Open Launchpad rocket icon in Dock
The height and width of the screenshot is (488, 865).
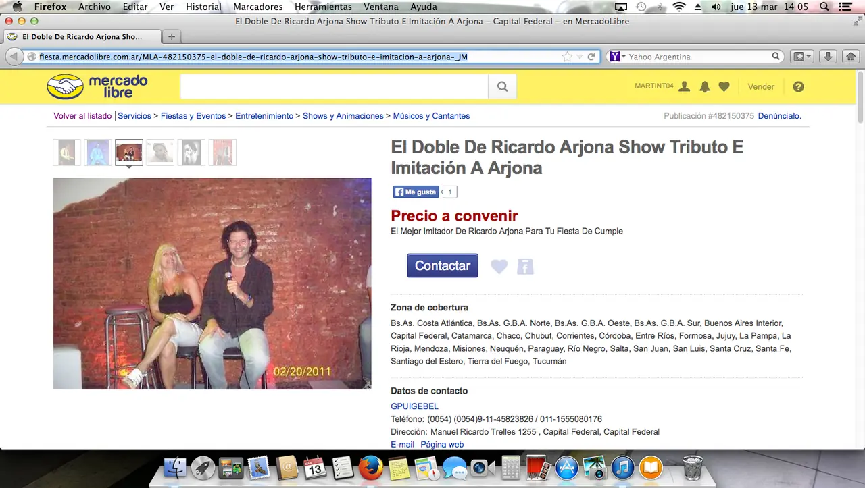click(203, 467)
